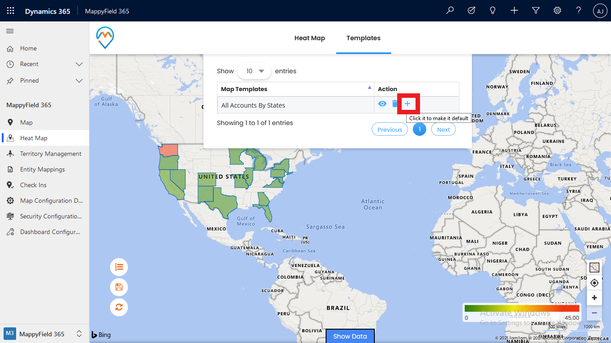Open the help question mark icon
Viewport: 611px width, 343px height.
[579, 11]
